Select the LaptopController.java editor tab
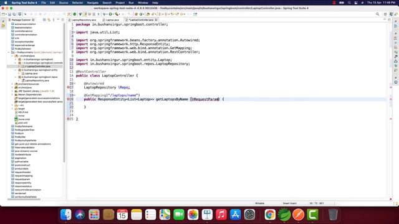The image size is (399, 224). (x=142, y=20)
